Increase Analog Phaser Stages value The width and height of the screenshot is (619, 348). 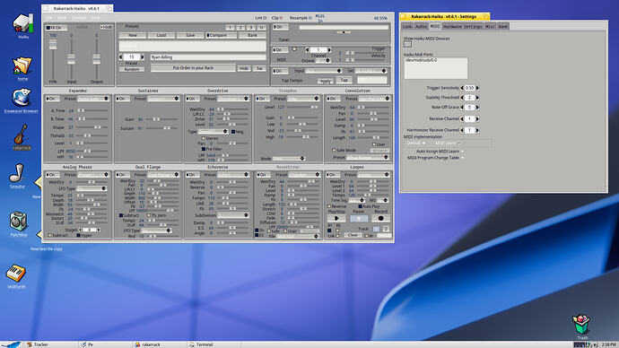99,230
